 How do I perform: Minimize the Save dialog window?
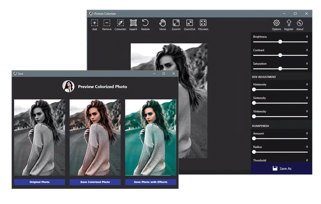154,73
